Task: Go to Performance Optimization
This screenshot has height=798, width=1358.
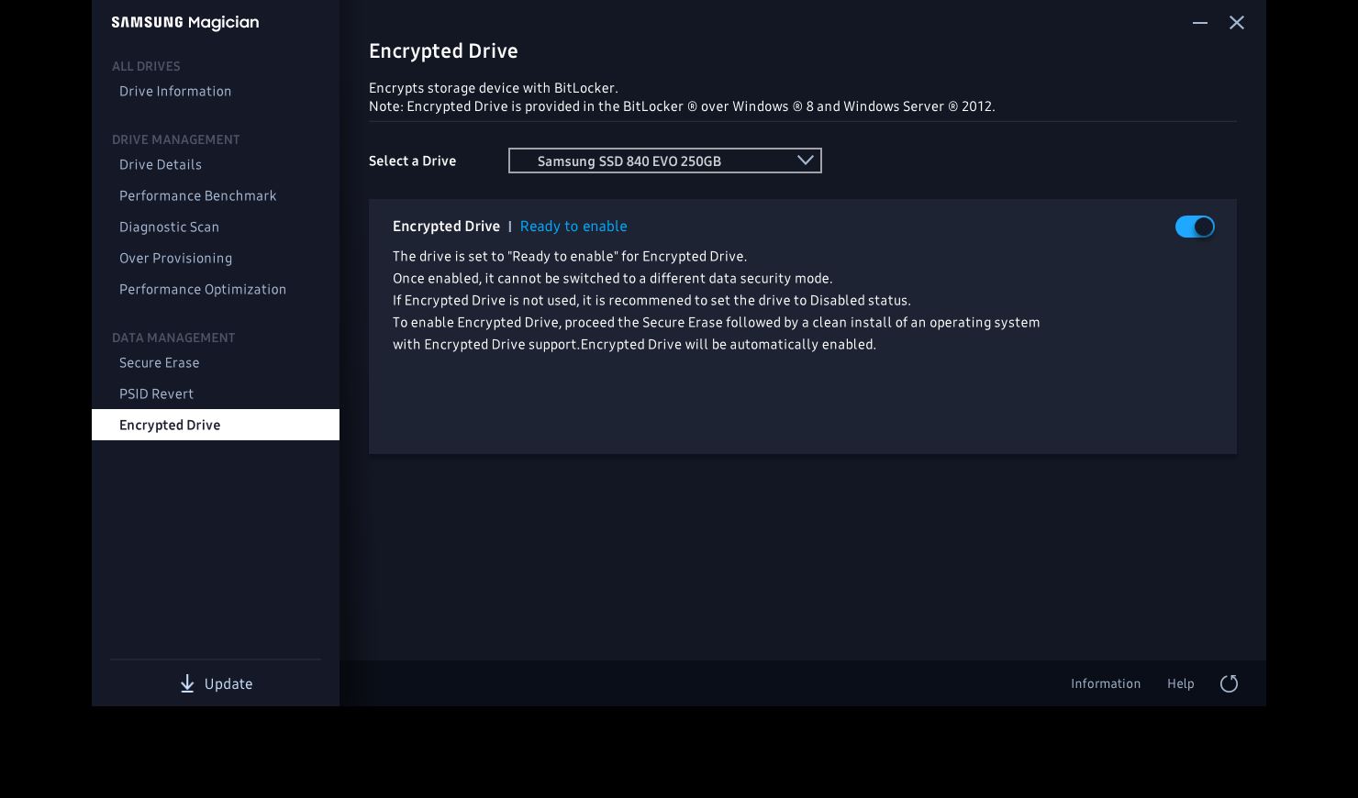Action: tap(203, 289)
